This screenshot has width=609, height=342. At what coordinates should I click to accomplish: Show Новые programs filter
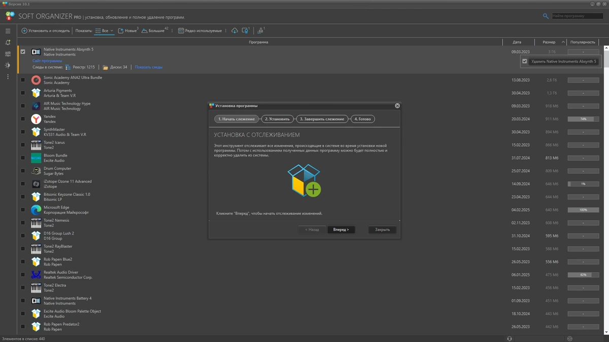(x=128, y=31)
